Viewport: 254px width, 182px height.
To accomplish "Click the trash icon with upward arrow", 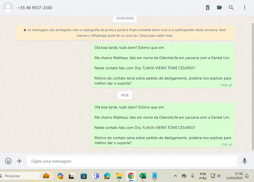I will (208, 8).
